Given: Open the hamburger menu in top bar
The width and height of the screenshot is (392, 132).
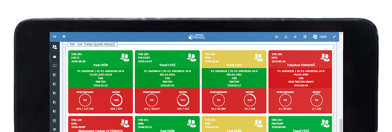Looking at the screenshot, I should click(64, 36).
